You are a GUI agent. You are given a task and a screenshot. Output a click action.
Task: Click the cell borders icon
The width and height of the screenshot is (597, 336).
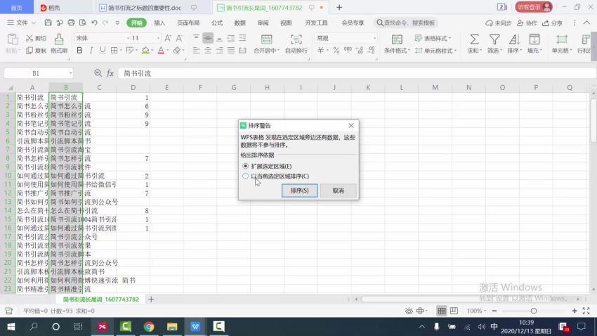point(114,51)
